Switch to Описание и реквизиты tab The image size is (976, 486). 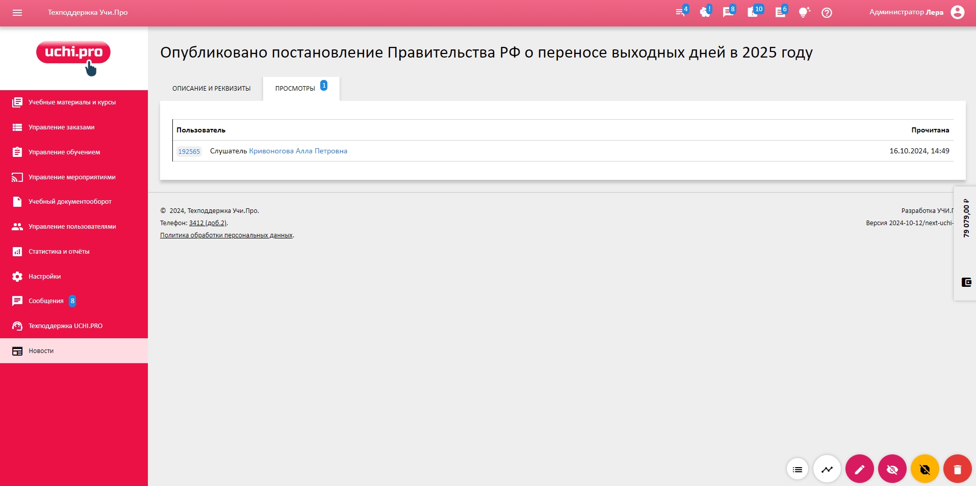(212, 89)
